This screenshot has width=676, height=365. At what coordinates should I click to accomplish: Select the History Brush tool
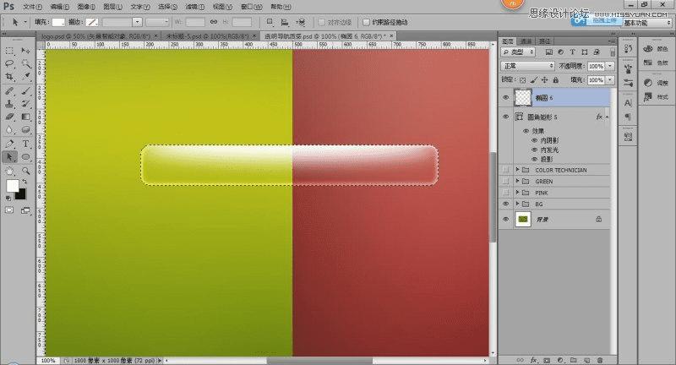tap(26, 104)
